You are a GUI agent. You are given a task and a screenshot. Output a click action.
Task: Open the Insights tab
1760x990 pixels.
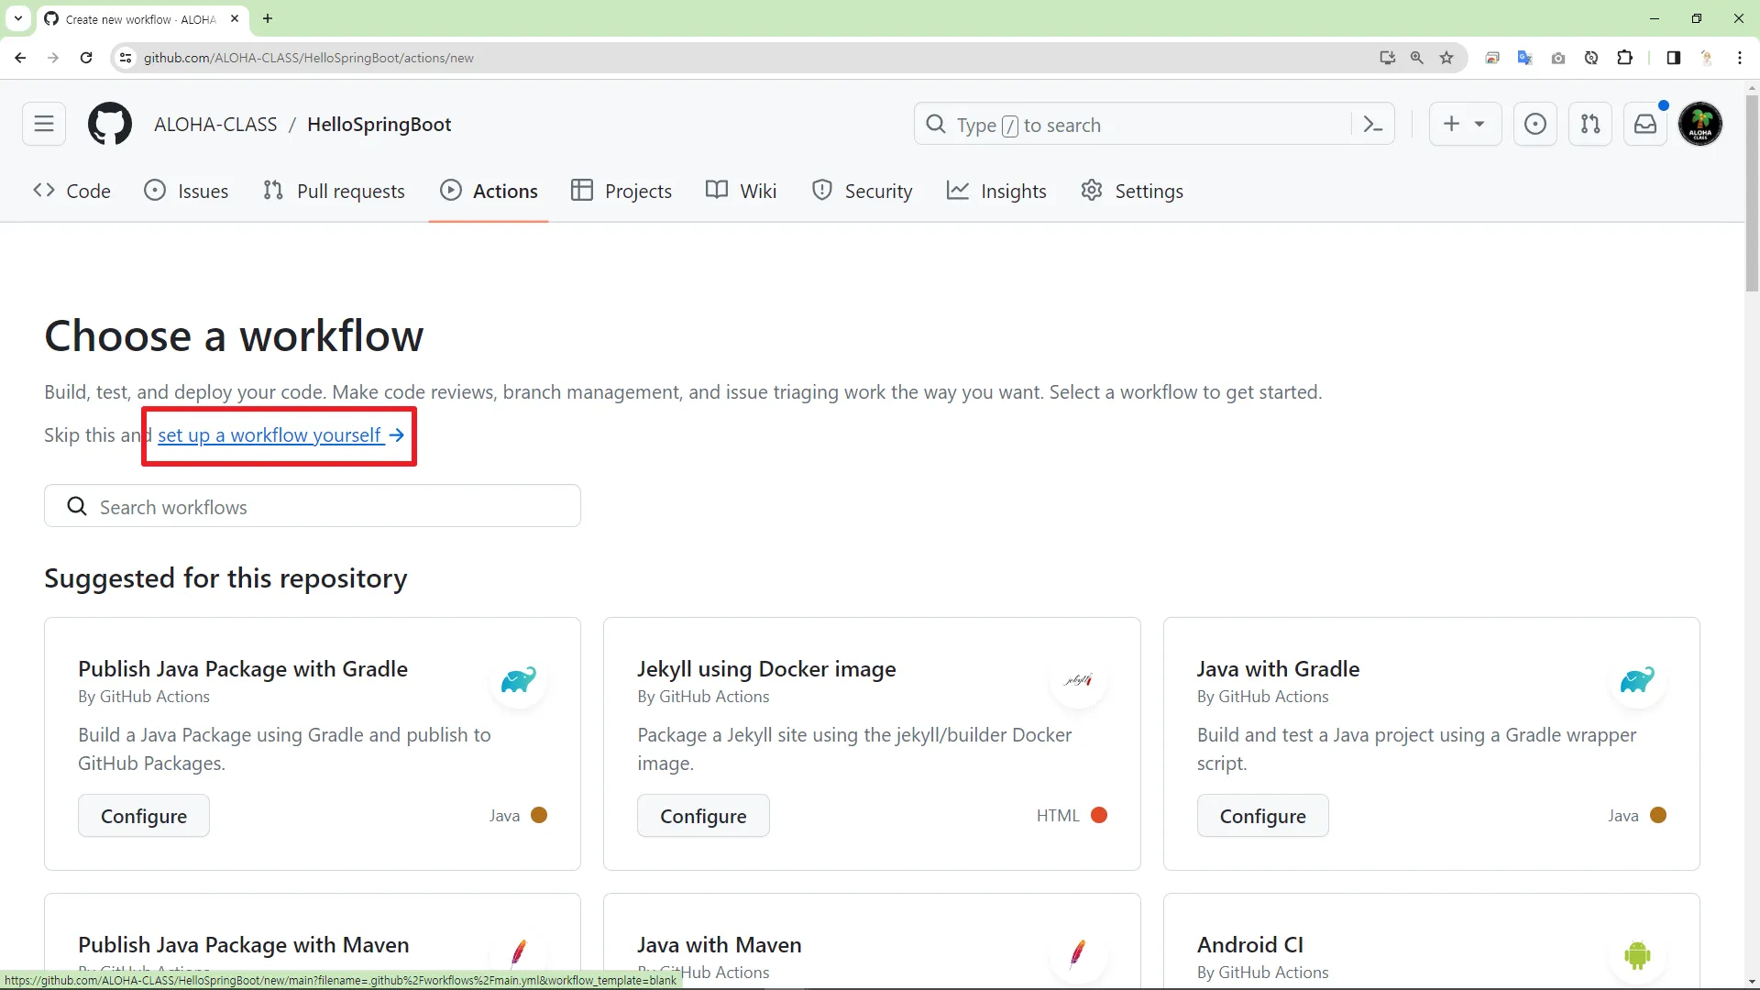tap(996, 191)
